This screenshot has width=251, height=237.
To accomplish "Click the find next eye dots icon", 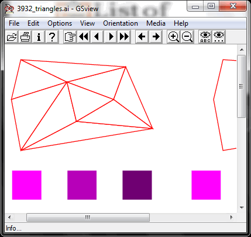I will tap(219, 37).
